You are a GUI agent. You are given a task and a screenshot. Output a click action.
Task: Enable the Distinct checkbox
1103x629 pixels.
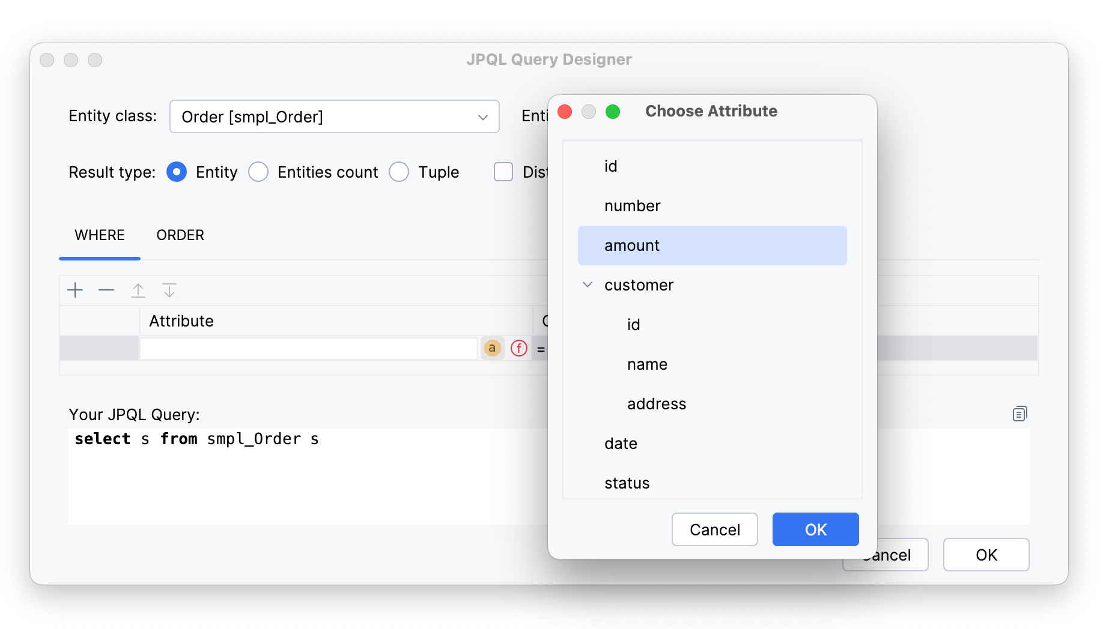tap(503, 172)
